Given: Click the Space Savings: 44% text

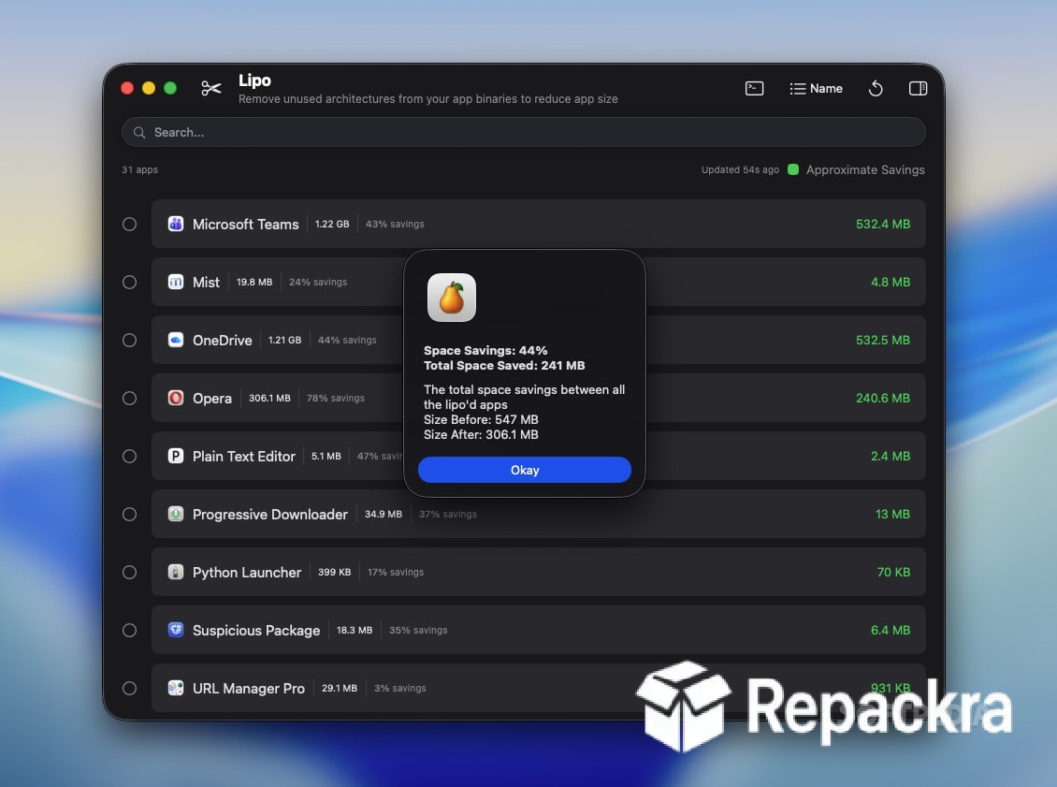Looking at the screenshot, I should pyautogui.click(x=485, y=350).
